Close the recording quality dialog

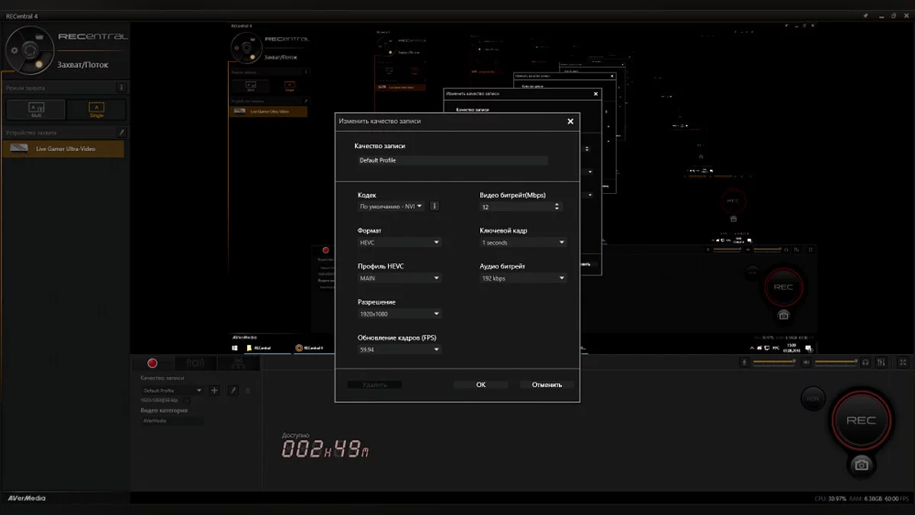[570, 121]
